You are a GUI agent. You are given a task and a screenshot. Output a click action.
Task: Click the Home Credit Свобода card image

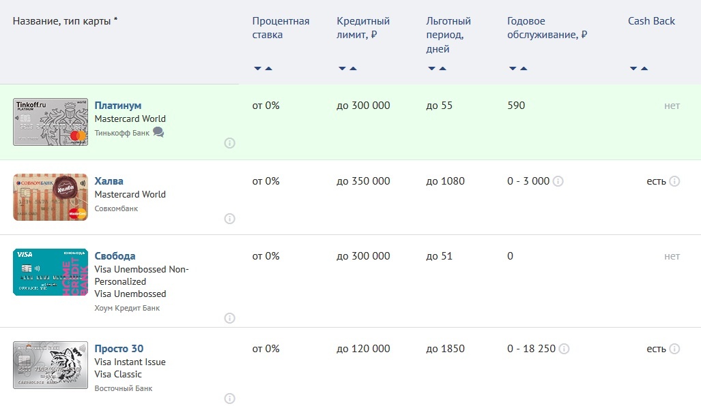(x=51, y=272)
